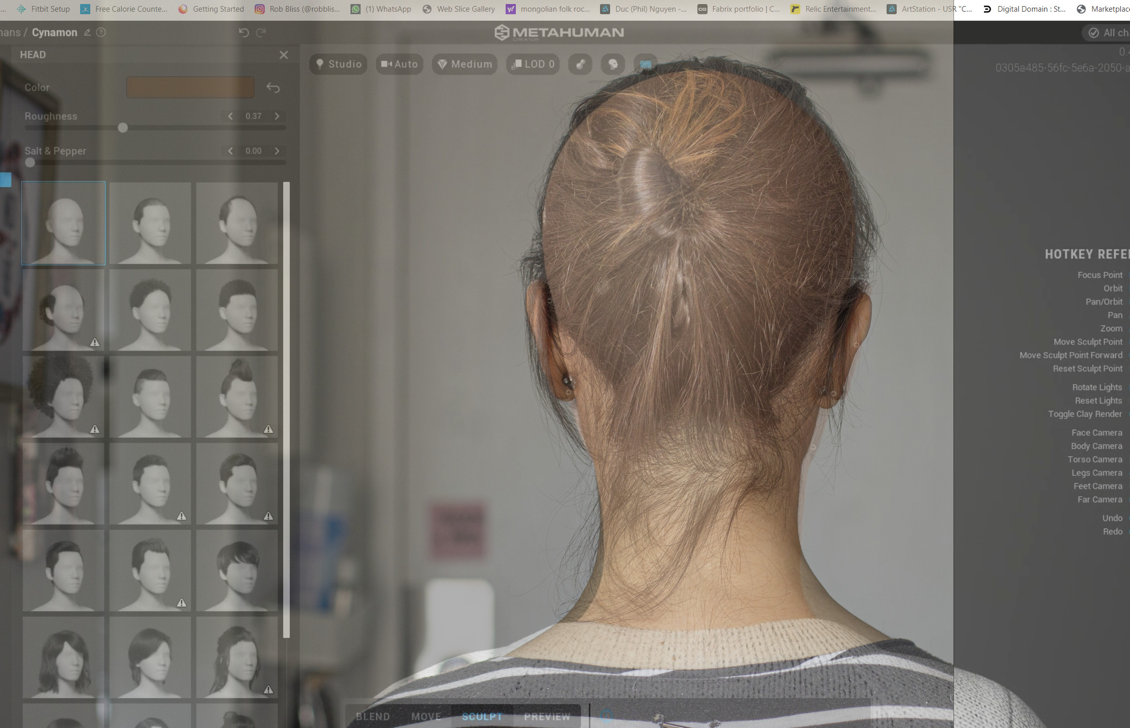Image resolution: width=1130 pixels, height=728 pixels.
Task: Switch to the BLEND mode tab
Action: (x=373, y=716)
